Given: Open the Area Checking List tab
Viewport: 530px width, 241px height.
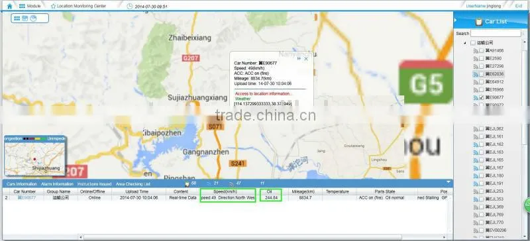Looking at the screenshot, I should [x=133, y=184].
